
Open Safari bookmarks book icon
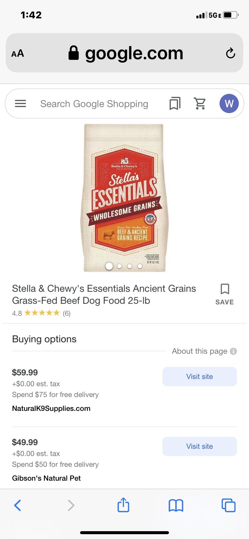point(176,505)
